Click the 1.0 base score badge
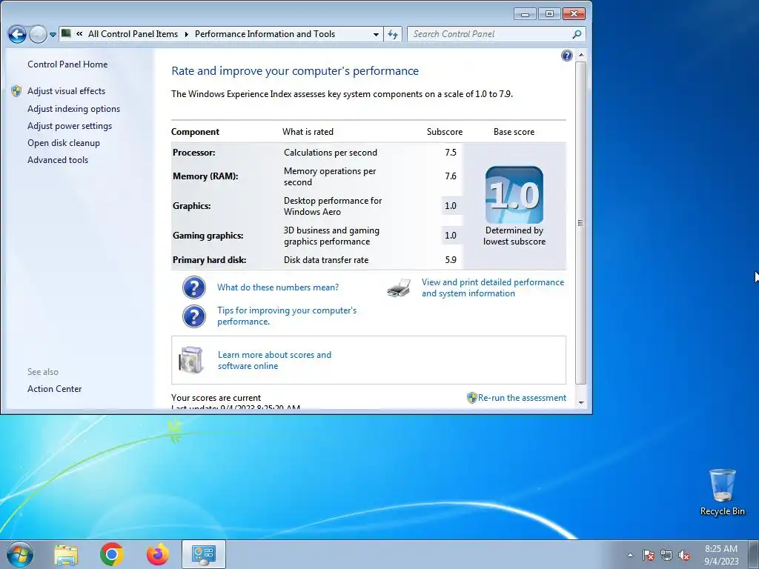Image resolution: width=759 pixels, height=569 pixels. 514,195
